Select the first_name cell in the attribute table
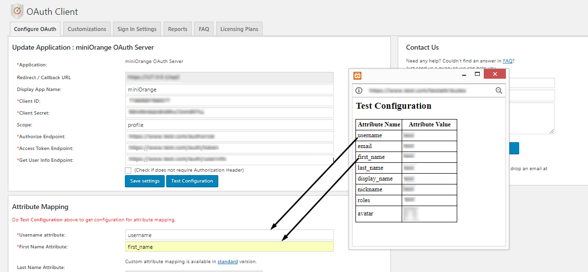Image resolution: width=588 pixels, height=272 pixels. tap(379, 157)
